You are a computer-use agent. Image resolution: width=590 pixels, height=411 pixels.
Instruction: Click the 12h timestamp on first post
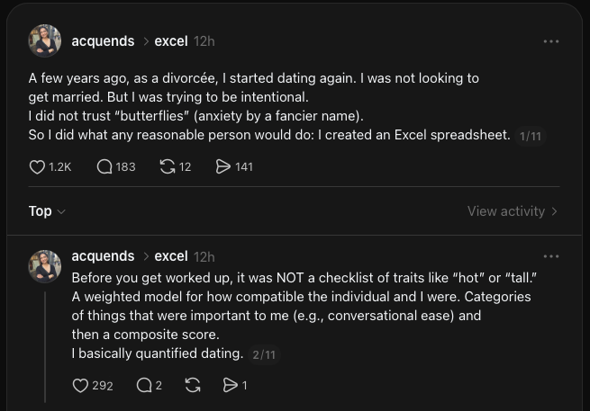[x=204, y=41]
